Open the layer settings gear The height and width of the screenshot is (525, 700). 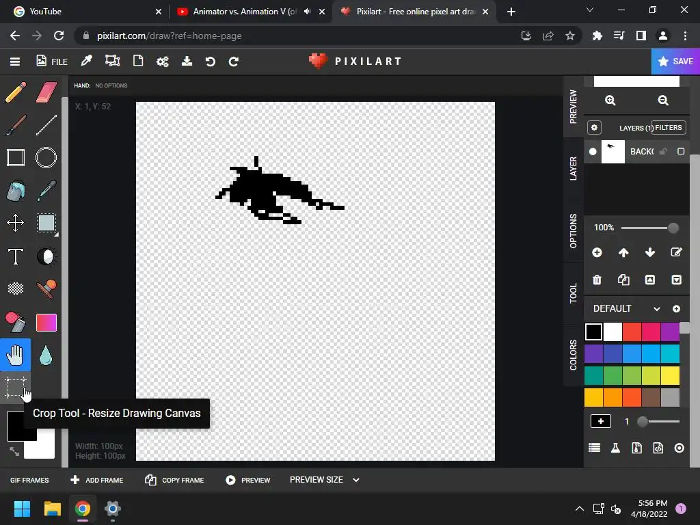tap(594, 128)
